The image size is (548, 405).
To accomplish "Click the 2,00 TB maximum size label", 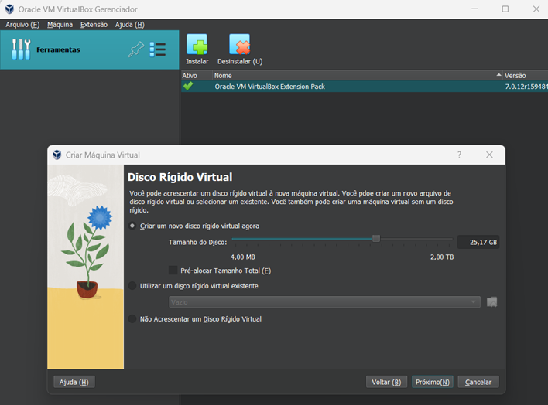I will pos(442,257).
